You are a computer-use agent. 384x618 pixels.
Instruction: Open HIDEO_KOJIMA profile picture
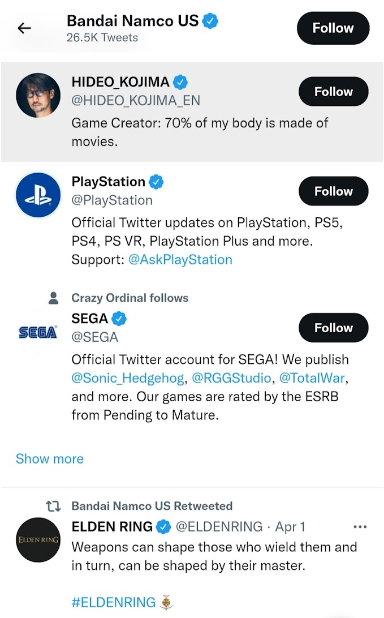[x=38, y=96]
